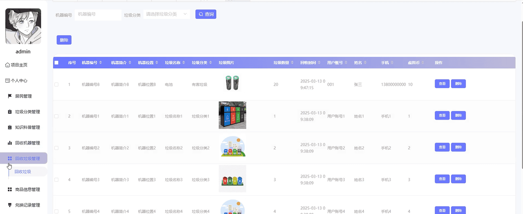Click the home icon beside 项目主页

[x=7, y=65]
